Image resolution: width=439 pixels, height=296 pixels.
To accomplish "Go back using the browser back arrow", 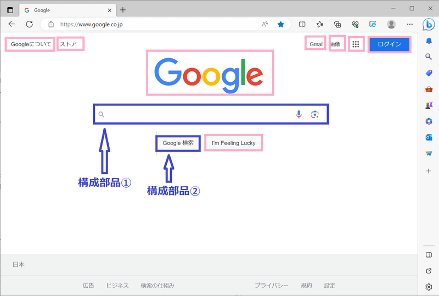I will 12,24.
